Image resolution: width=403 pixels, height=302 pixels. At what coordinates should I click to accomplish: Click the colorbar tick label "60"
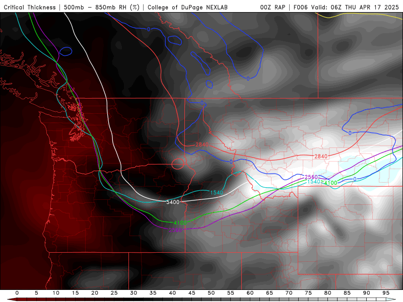250,293
